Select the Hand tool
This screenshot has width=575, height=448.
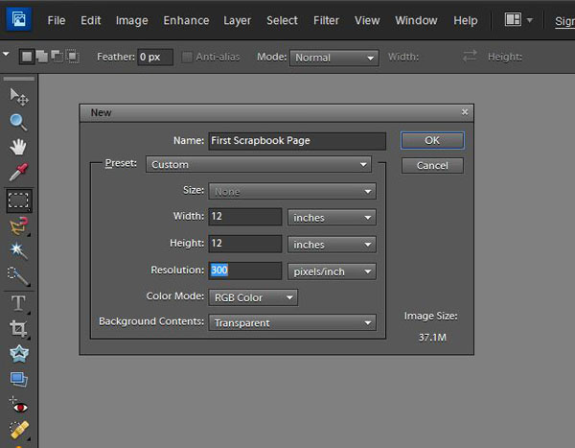[x=18, y=147]
